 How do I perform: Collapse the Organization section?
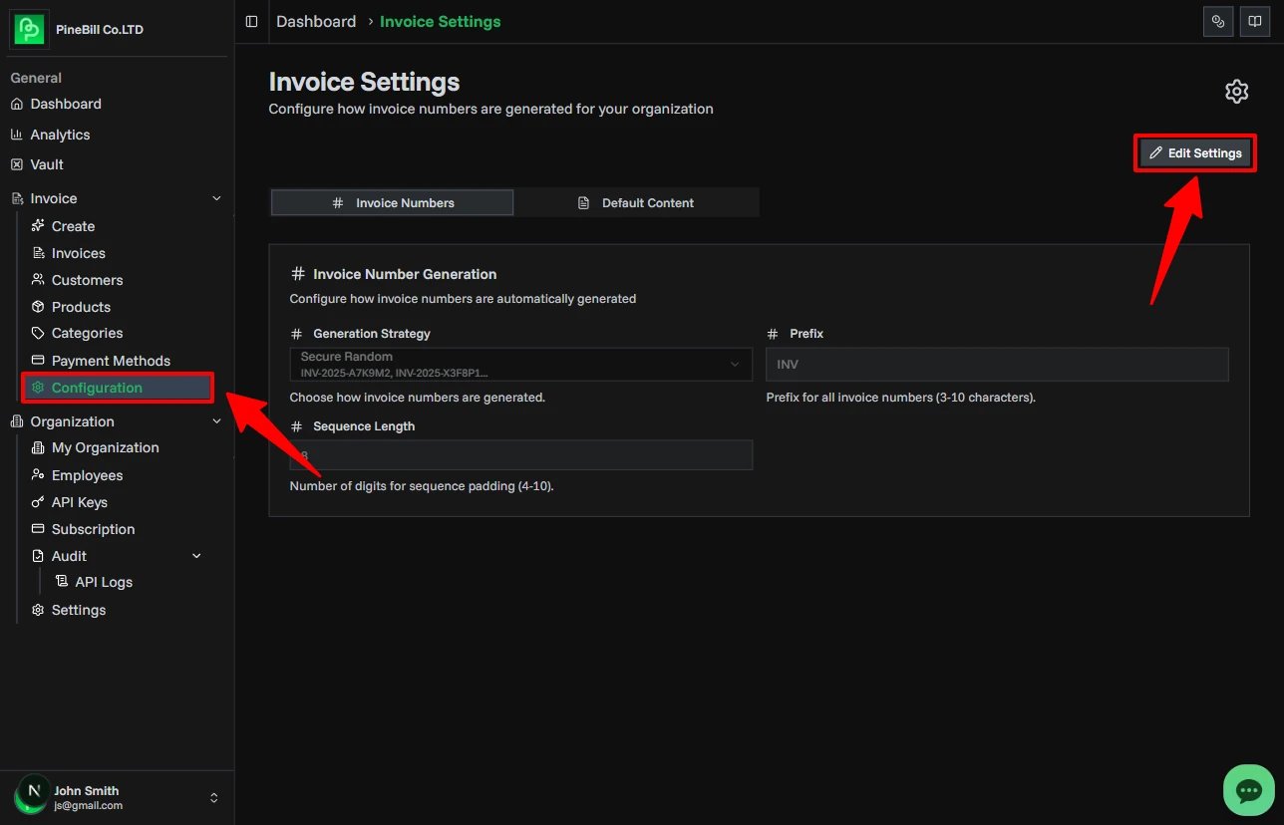pyautogui.click(x=216, y=420)
